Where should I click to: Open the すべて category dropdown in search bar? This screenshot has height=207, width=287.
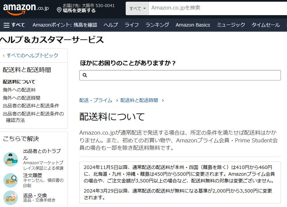[x=137, y=8]
